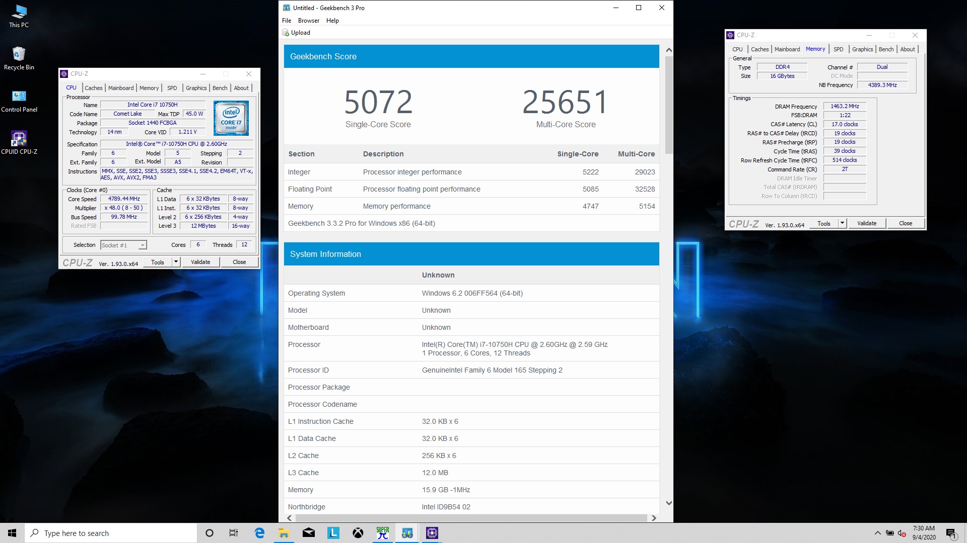Switch to Graphics tab in left CPU-Z
967x543 pixels.
pyautogui.click(x=196, y=88)
